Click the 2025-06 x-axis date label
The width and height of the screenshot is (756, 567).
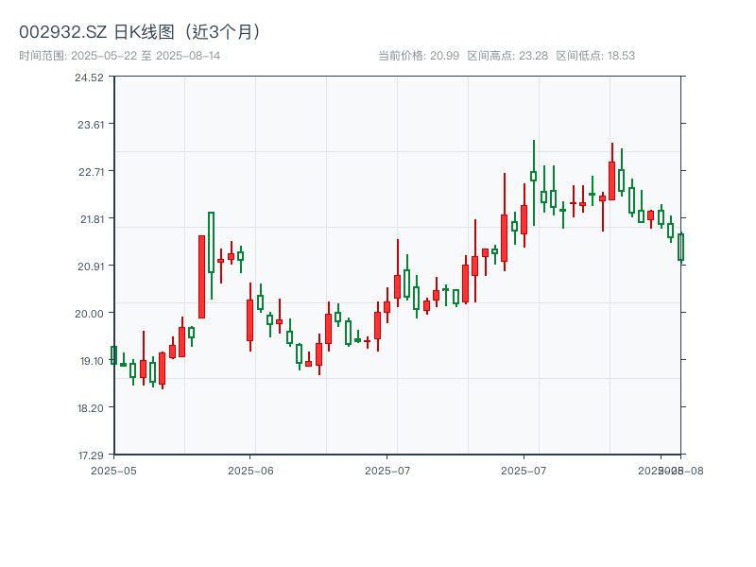pyautogui.click(x=250, y=470)
